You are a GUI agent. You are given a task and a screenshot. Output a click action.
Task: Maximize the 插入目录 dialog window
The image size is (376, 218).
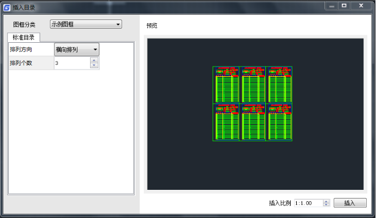click(x=344, y=6)
